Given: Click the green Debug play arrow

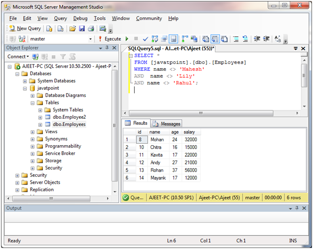Looking at the screenshot, I should pyautogui.click(x=127, y=39).
